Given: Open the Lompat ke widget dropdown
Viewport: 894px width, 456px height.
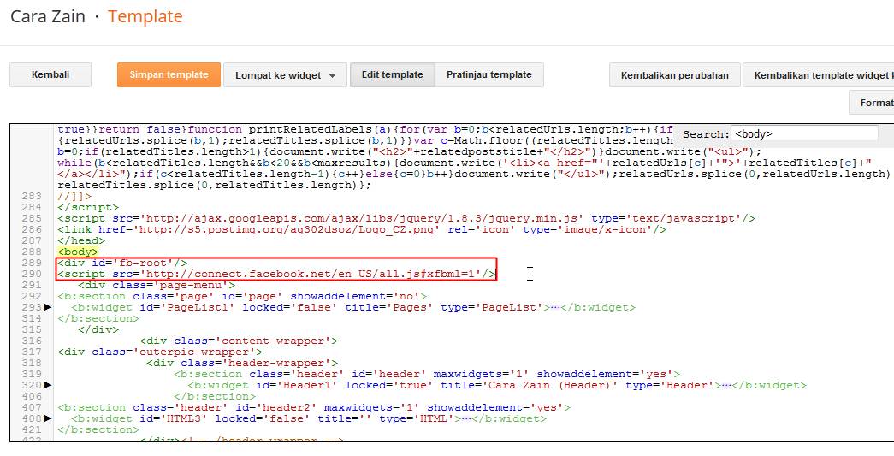Looking at the screenshot, I should point(285,75).
